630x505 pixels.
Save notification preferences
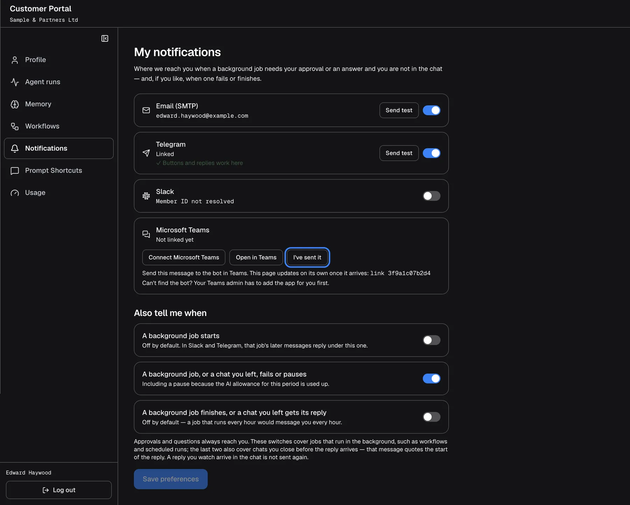click(x=171, y=479)
